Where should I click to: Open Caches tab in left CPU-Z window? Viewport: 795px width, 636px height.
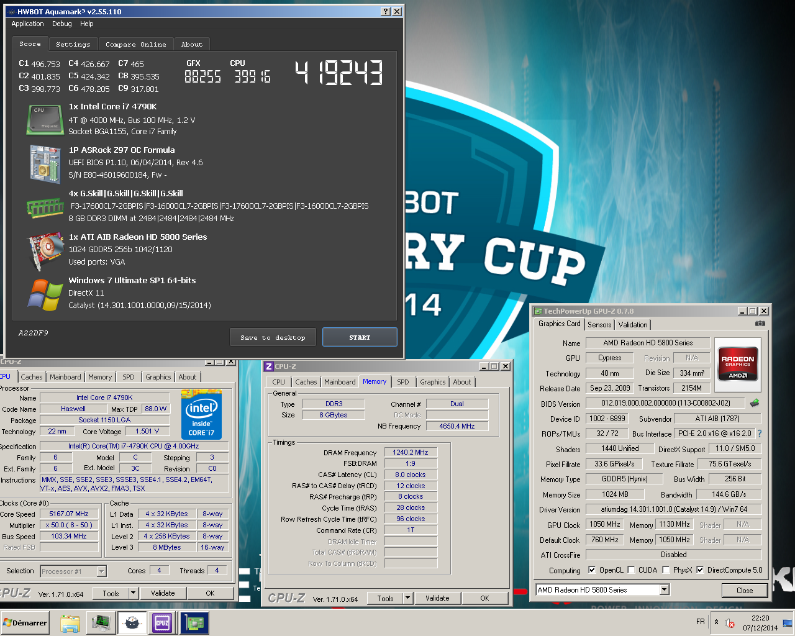(32, 377)
